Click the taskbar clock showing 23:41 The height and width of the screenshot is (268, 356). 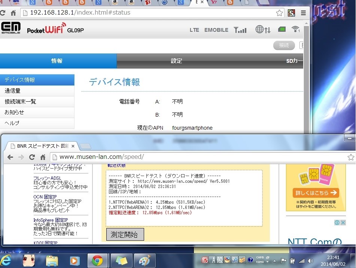click(x=333, y=261)
